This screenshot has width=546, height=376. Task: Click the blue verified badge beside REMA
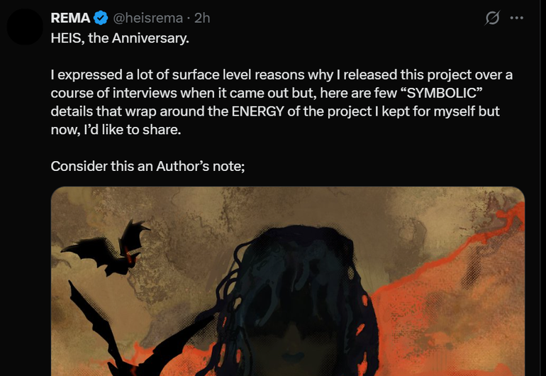(101, 18)
